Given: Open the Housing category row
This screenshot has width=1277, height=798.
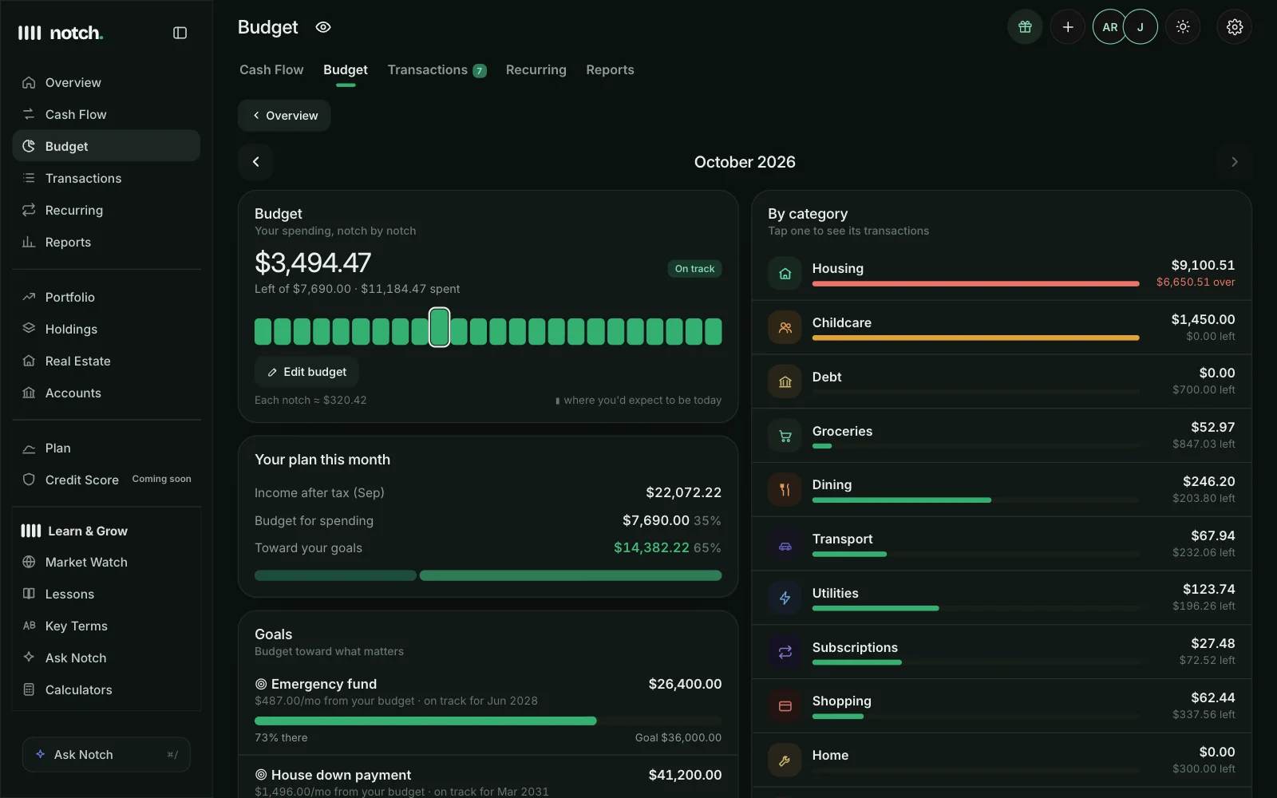Looking at the screenshot, I should click(1001, 273).
